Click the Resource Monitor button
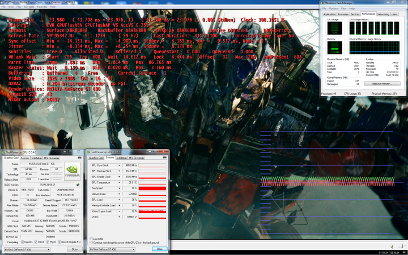Image resolution: width=408 pixels, height=255 pixels. click(382, 84)
